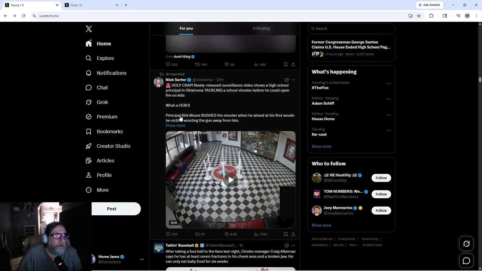
Task: Open Home Jams account menu dots
Action: pos(142,259)
